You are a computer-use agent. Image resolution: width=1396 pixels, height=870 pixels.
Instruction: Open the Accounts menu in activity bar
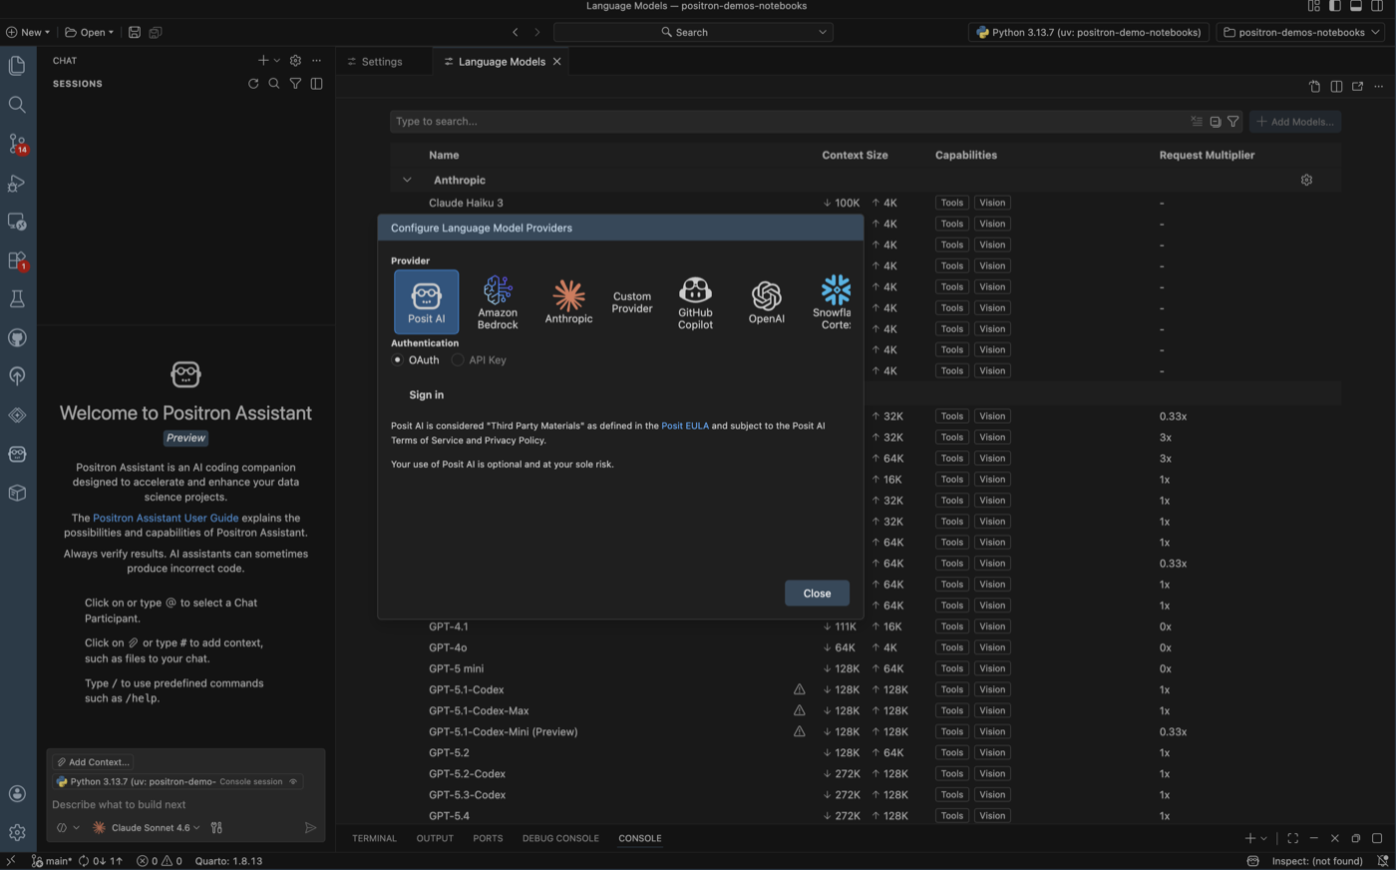point(17,793)
